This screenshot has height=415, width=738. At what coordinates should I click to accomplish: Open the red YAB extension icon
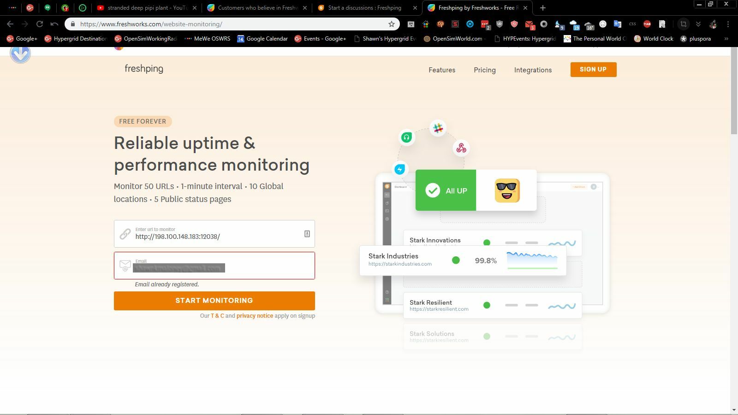pos(647,24)
